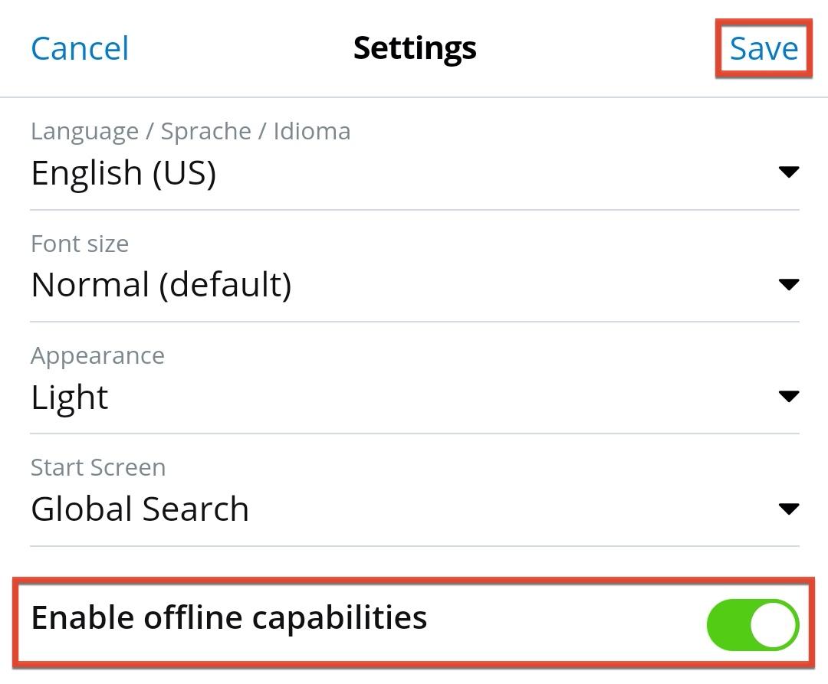The height and width of the screenshot is (684, 828).
Task: Click the white knob of the offline switch
Action: [773, 625]
